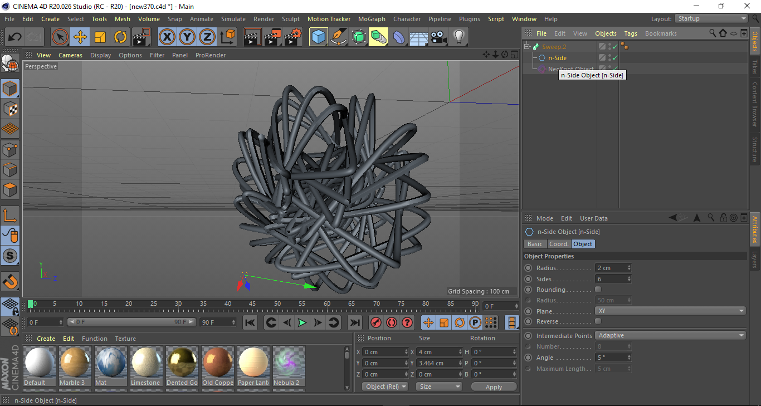Activate the Scale tool
Image resolution: width=761 pixels, height=406 pixels.
(100, 37)
